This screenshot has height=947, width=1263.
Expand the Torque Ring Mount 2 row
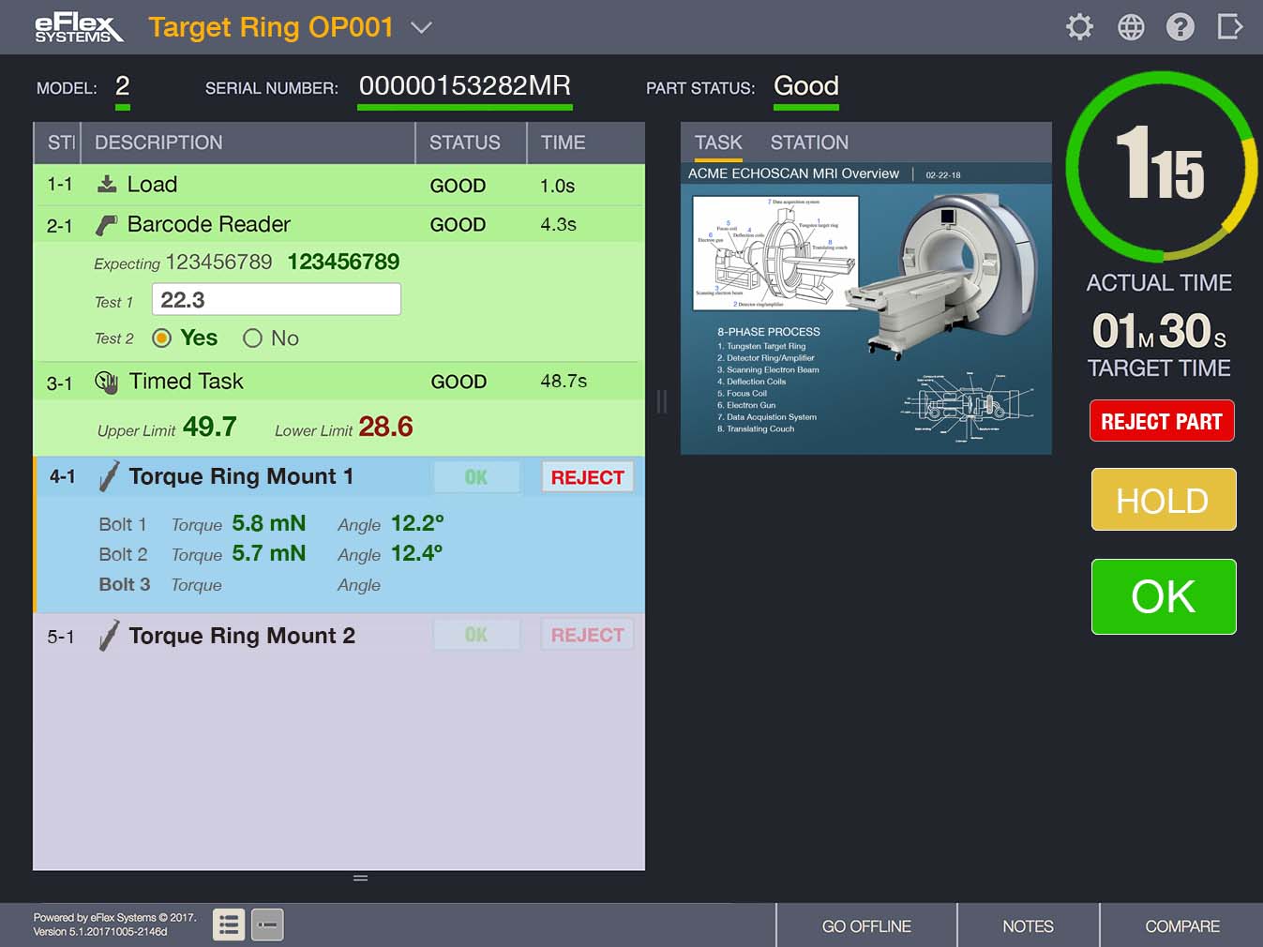[x=241, y=636]
